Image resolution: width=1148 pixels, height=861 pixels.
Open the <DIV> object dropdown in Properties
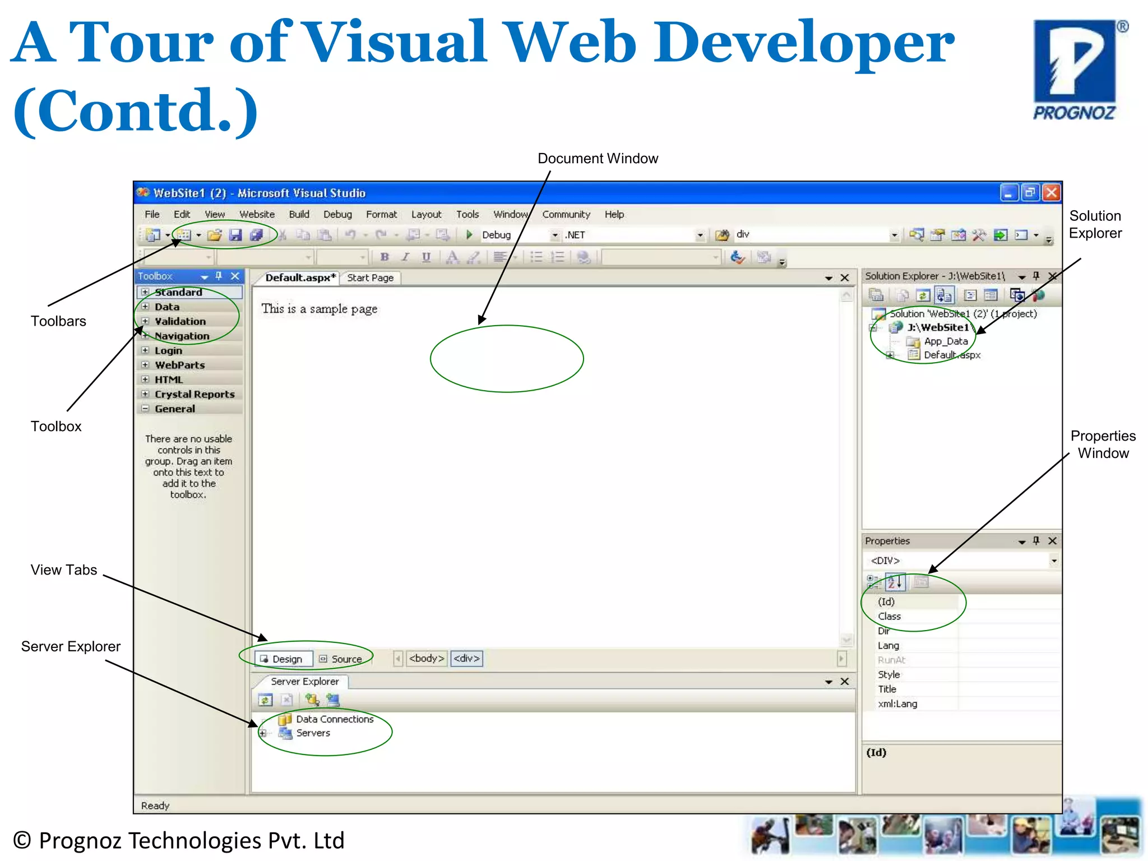pos(1054,561)
